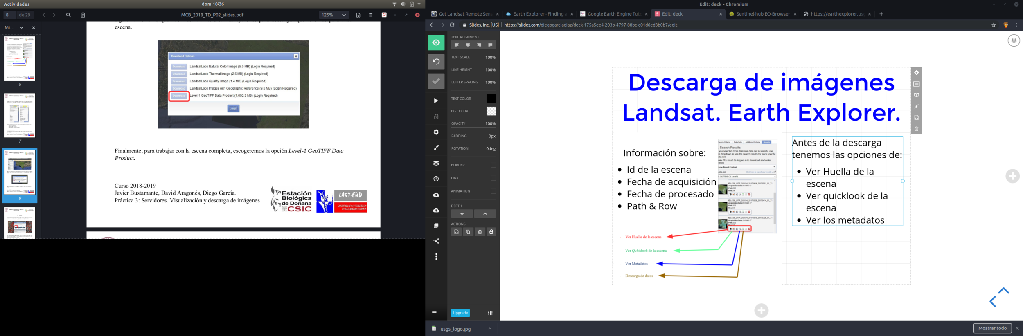Open revision history clock icon
This screenshot has height=336, width=1023.
point(436,179)
